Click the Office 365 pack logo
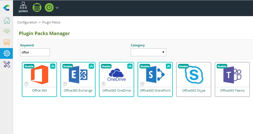 (x=39, y=74)
